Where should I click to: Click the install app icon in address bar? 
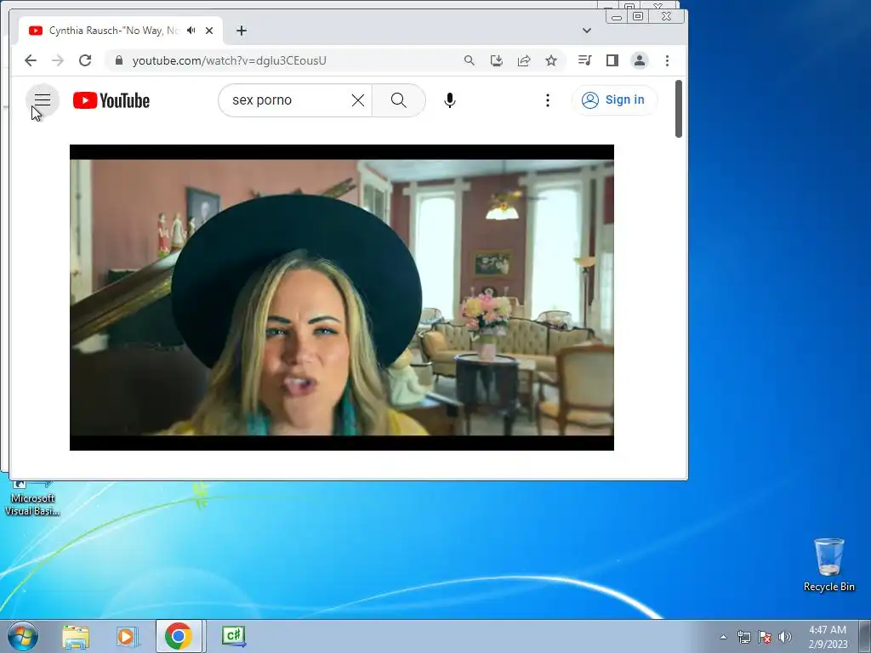click(497, 60)
